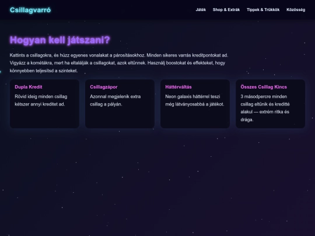Click the text '3 másodpercre minden'

264,97
